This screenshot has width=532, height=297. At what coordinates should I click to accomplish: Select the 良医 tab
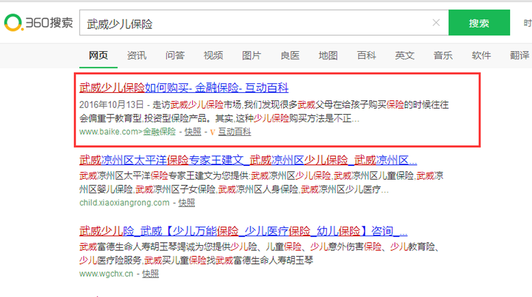tap(290, 56)
